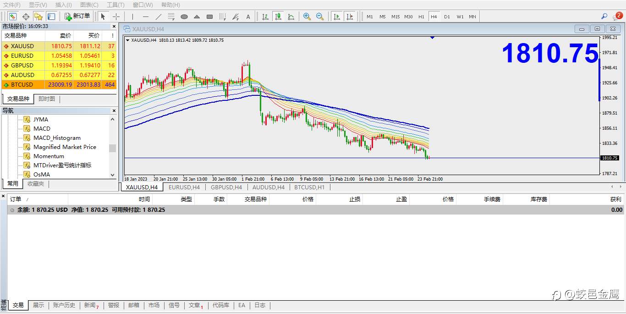Viewport: 626px width, 314px height.
Task: Open the 显示(V) menu
Action: click(x=38, y=5)
